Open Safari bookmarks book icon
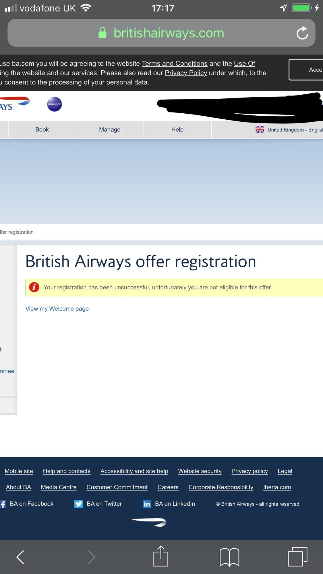Viewport: 323px width, 574px height. pyautogui.click(x=229, y=557)
